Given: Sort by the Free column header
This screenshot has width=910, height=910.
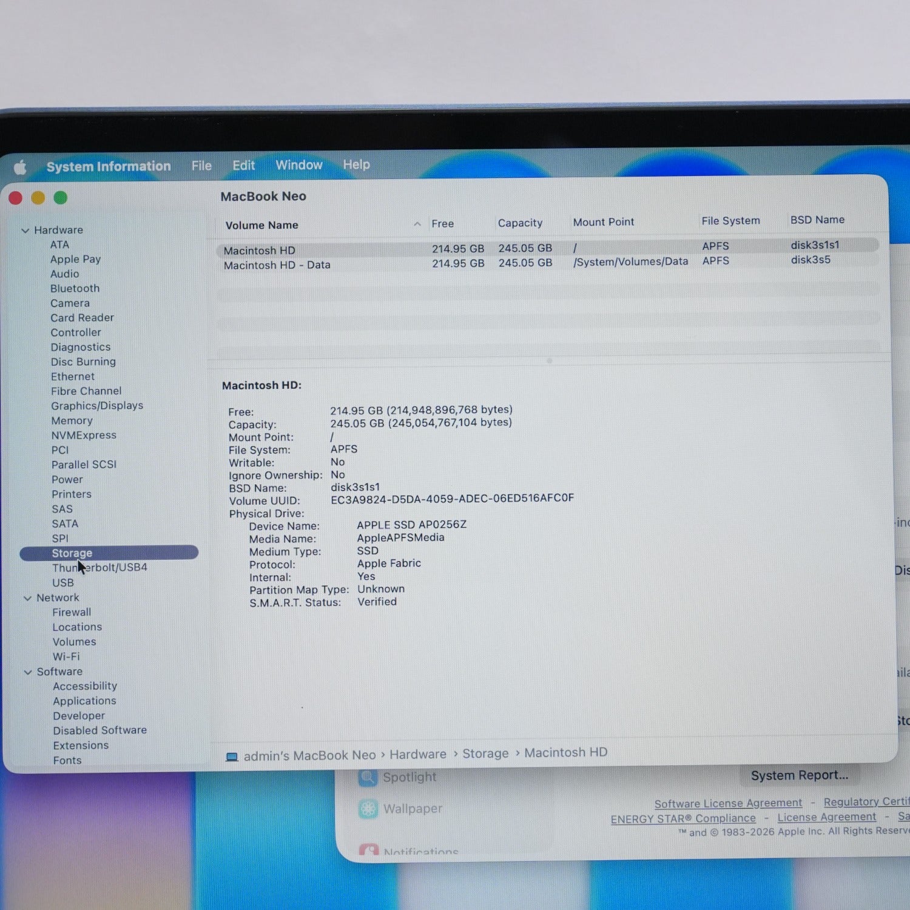Looking at the screenshot, I should [443, 224].
